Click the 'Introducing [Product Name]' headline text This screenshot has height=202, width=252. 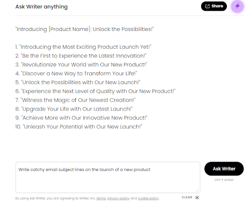[85, 29]
